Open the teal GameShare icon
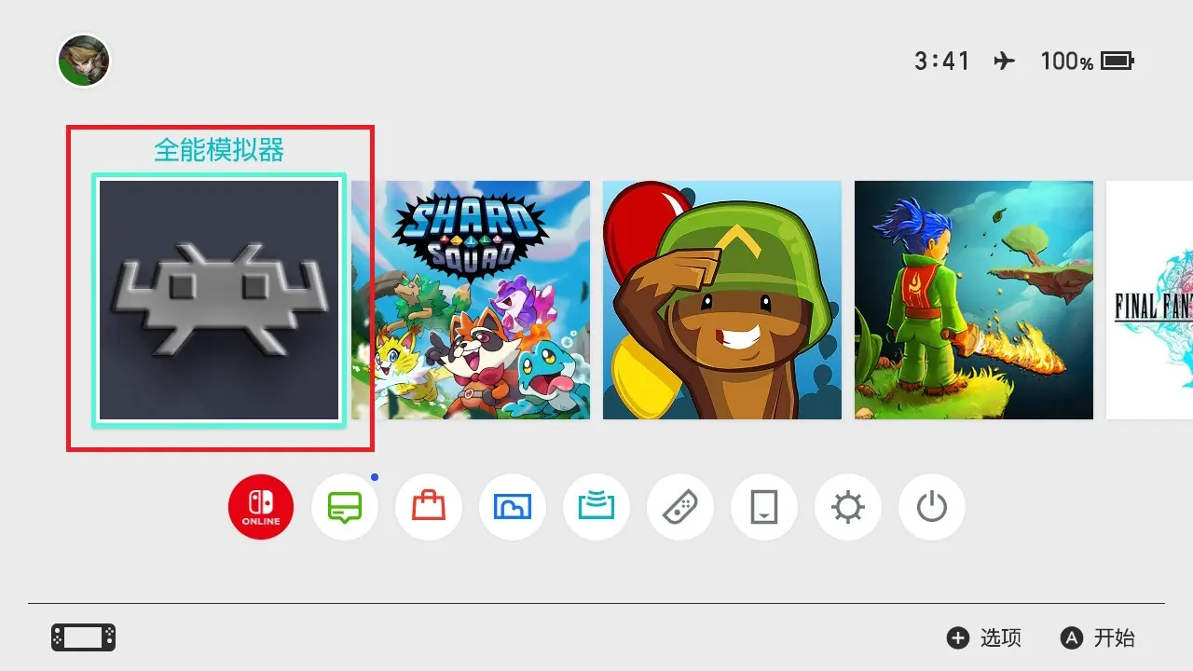The width and height of the screenshot is (1193, 671). tap(596, 508)
